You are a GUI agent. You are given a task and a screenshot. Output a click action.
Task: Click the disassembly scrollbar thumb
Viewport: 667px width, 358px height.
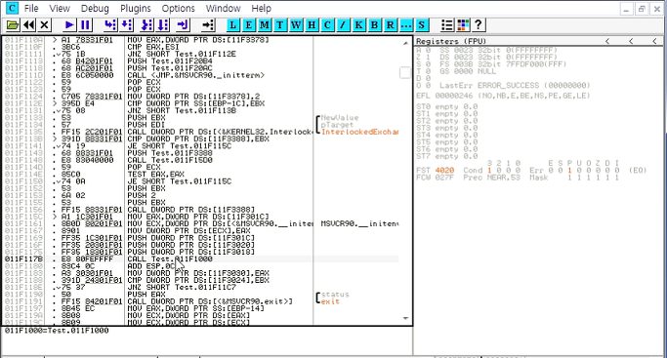click(x=405, y=72)
